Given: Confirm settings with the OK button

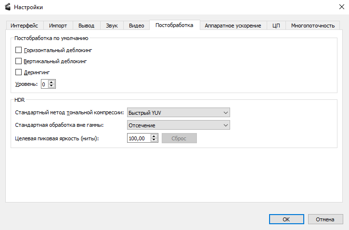Looking at the screenshot, I should 286,219.
